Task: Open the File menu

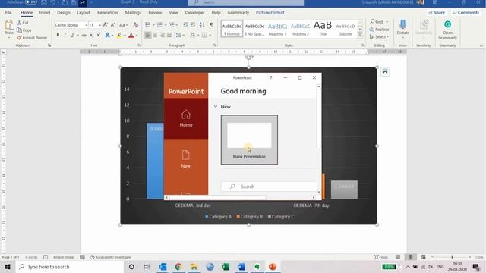Action: 8,13
